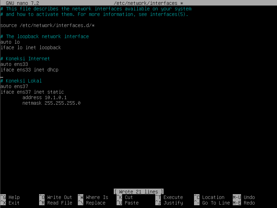Select the ^R Read File shortcut
The height and width of the screenshot is (208, 277).
tap(56, 203)
